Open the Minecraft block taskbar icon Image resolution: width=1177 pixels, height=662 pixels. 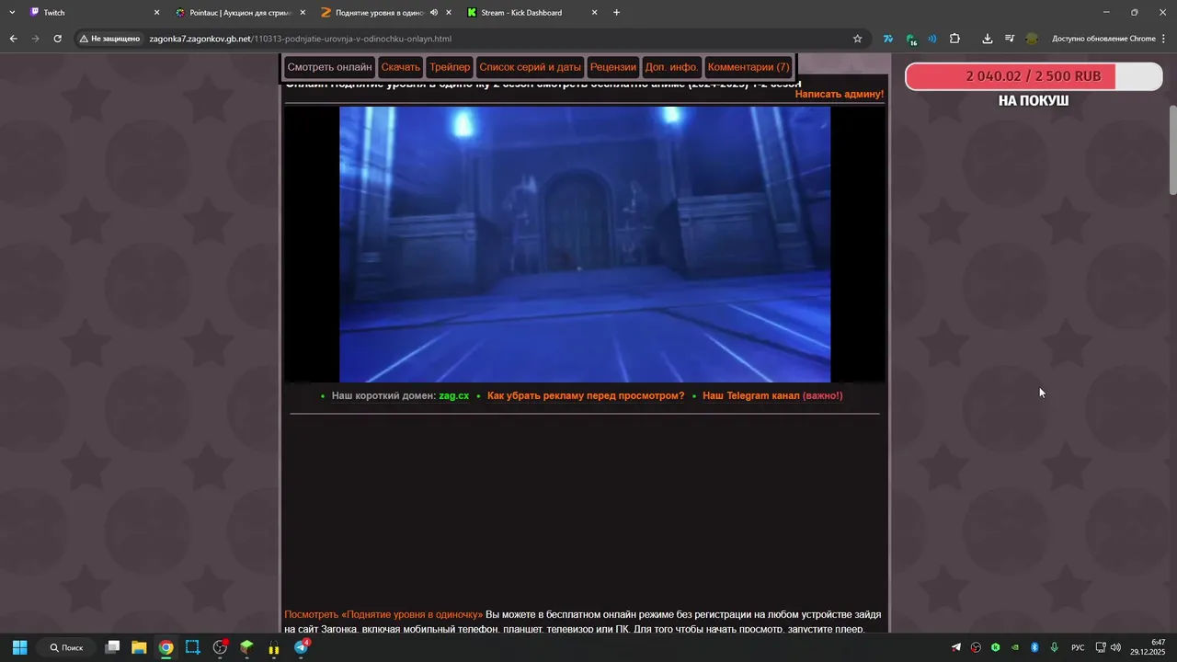(x=246, y=647)
